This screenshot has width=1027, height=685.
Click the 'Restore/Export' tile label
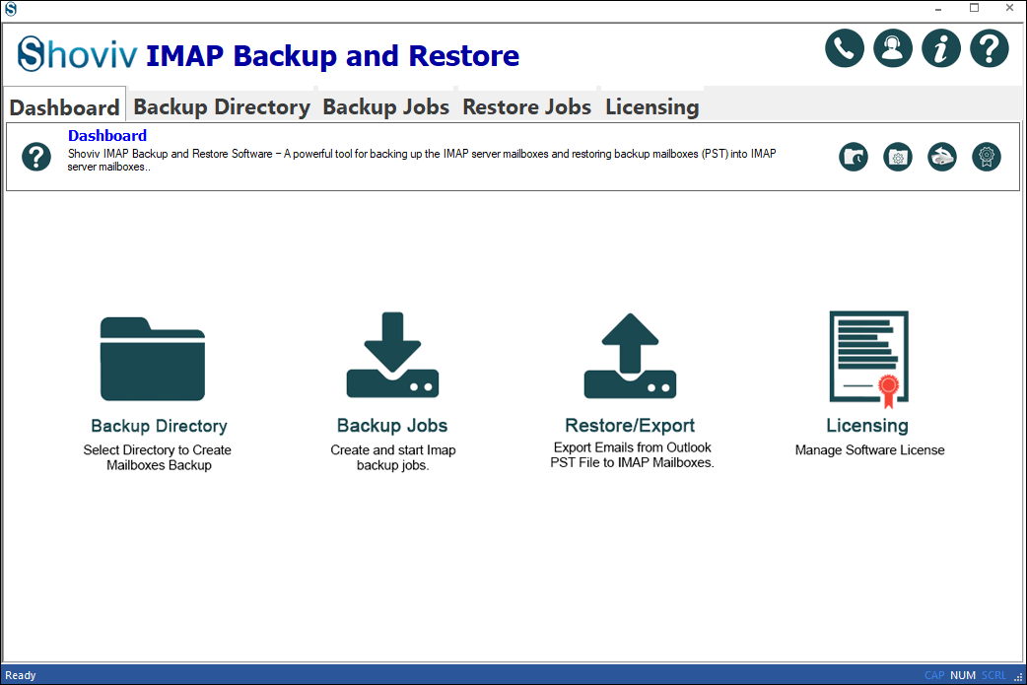tap(630, 426)
